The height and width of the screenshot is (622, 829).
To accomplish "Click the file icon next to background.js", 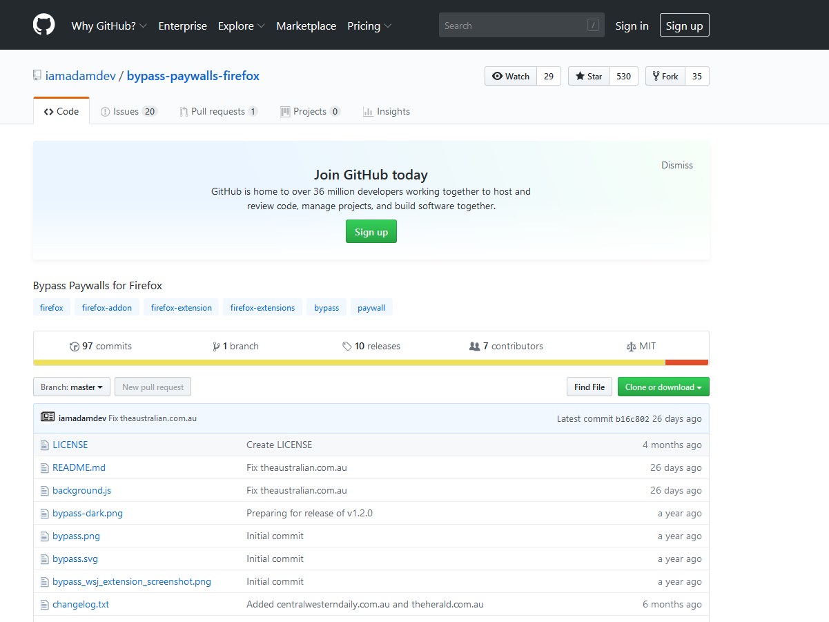I will 45,490.
